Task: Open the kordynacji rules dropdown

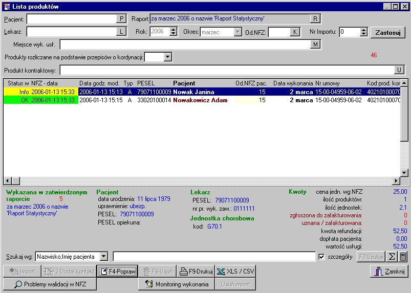Action: point(168,57)
